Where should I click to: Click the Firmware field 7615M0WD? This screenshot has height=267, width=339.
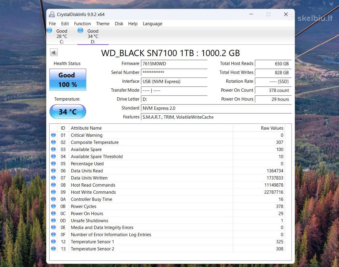pos(174,63)
